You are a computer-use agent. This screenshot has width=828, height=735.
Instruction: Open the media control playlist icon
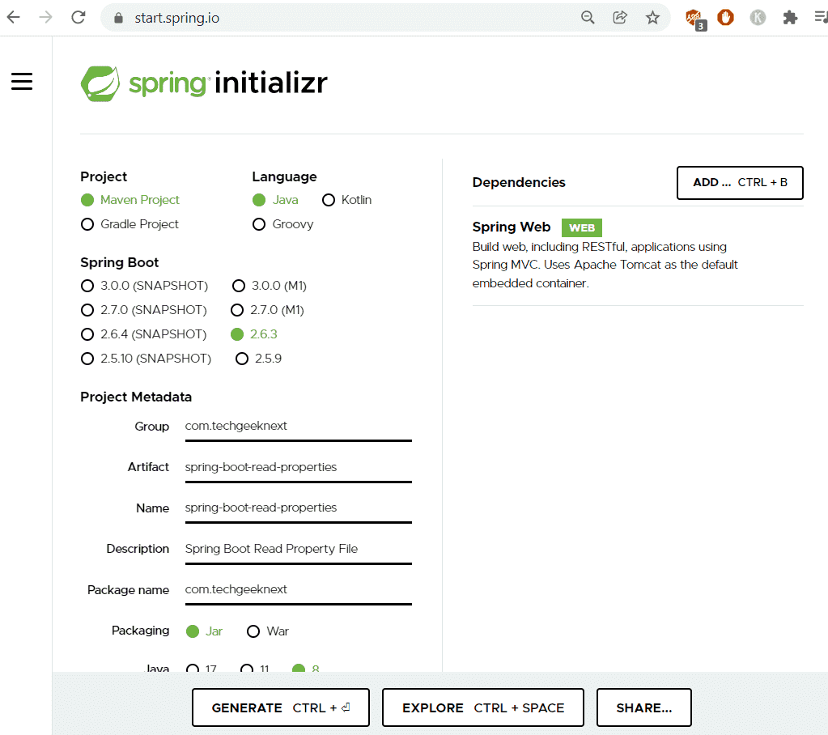822,18
